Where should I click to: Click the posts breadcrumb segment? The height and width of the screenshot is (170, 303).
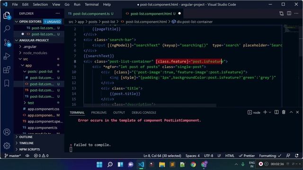coord(93,22)
